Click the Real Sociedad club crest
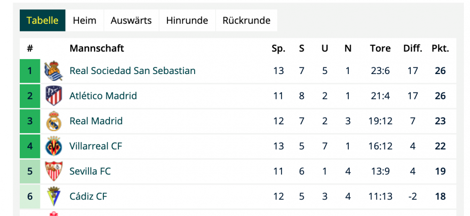Viewport: 470px width, 216px height. pos(54,71)
